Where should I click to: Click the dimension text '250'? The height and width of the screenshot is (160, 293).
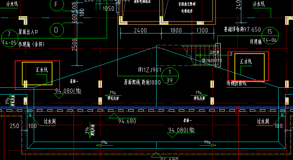point(14,126)
